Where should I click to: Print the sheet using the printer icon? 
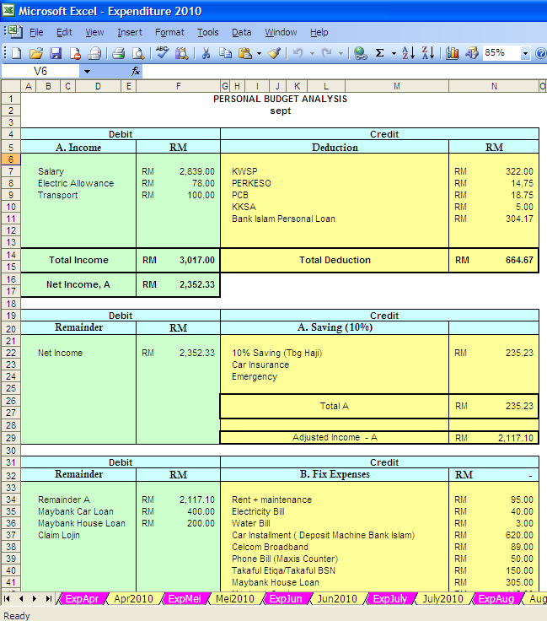click(x=118, y=53)
